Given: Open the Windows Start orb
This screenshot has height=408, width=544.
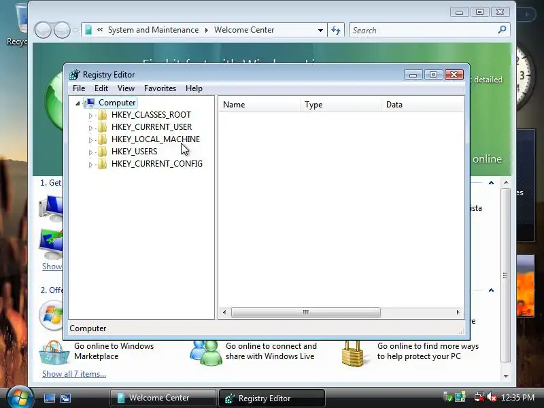Looking at the screenshot, I should click(x=20, y=398).
